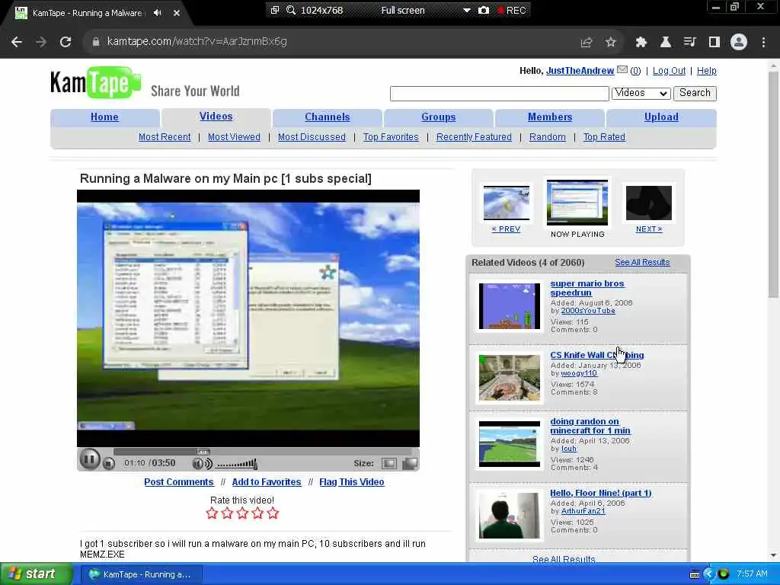
Task: Open the Channels tab
Action: click(x=328, y=117)
